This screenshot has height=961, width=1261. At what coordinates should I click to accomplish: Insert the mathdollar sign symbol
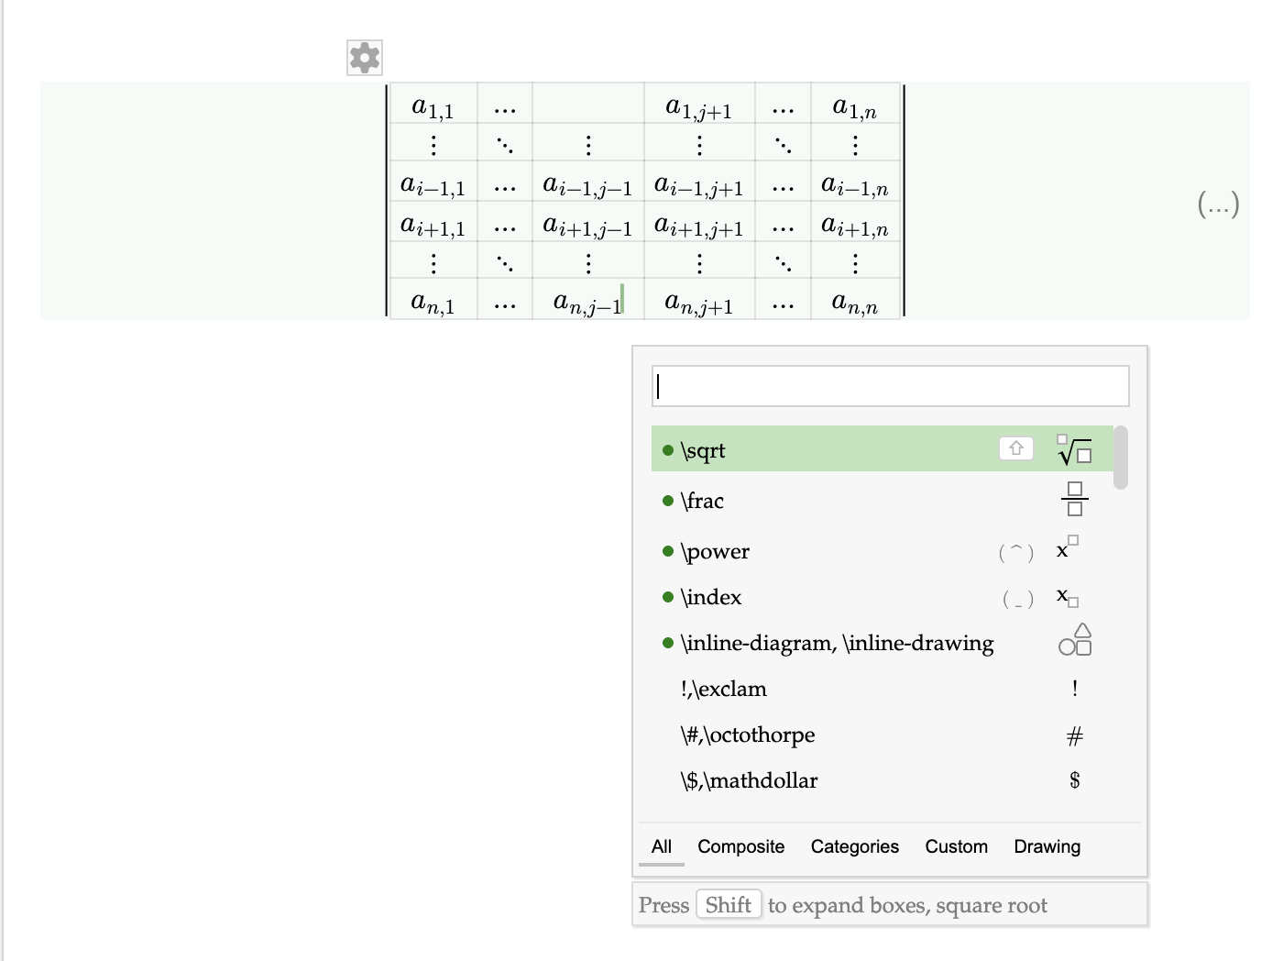pyautogui.click(x=1074, y=780)
